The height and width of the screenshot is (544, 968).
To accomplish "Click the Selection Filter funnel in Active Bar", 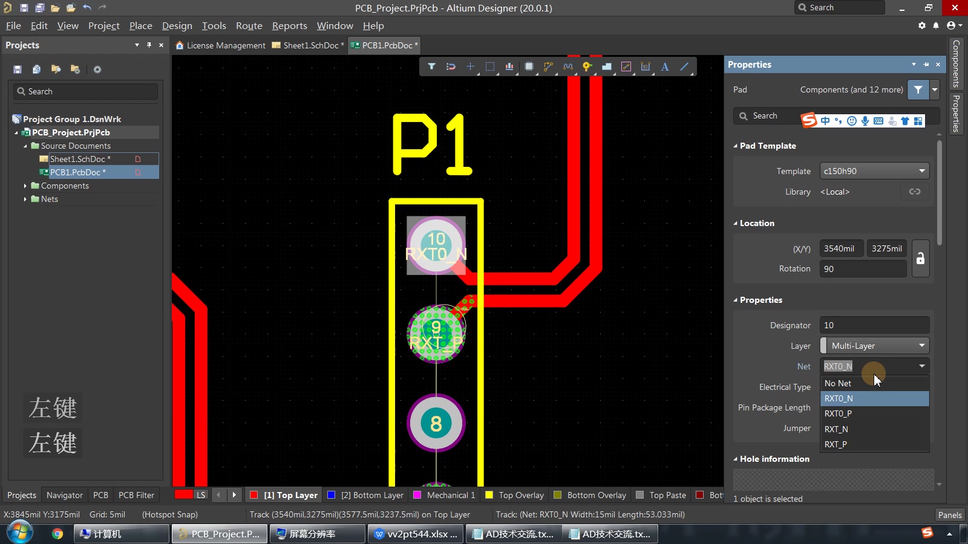I will [431, 66].
